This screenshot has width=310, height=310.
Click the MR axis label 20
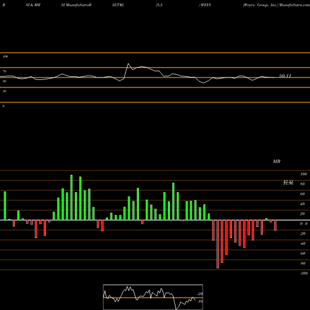(x=303, y=214)
